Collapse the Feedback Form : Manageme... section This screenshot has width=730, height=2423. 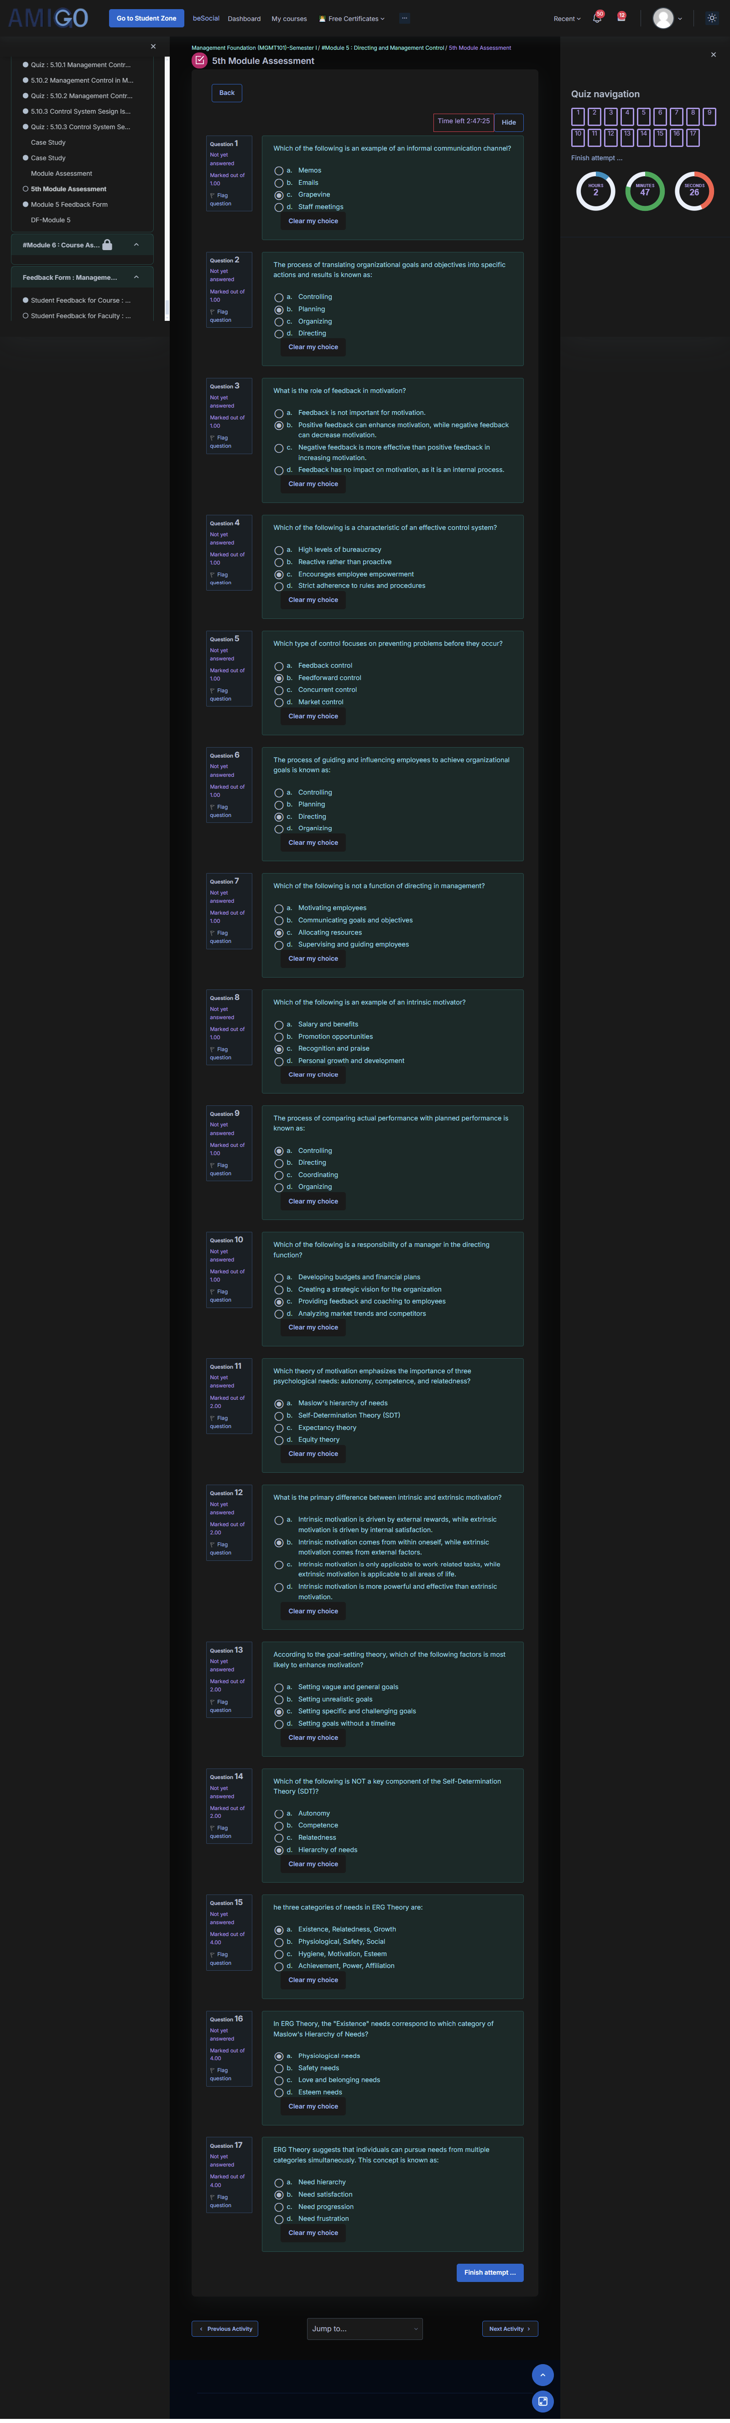[x=136, y=277]
